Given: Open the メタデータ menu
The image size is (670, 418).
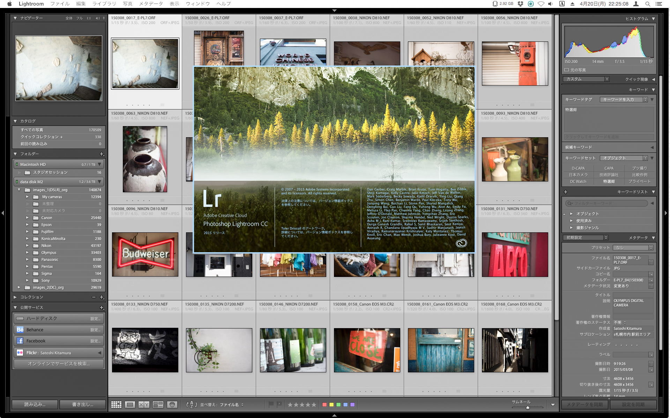Looking at the screenshot, I should tap(151, 4).
